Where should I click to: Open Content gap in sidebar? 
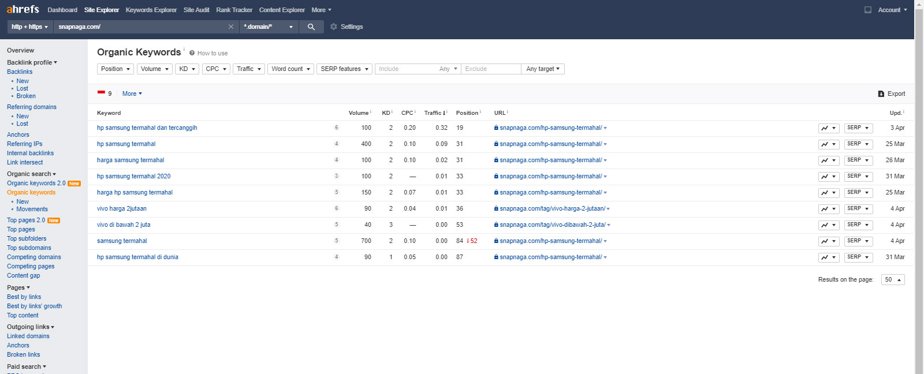[x=24, y=275]
